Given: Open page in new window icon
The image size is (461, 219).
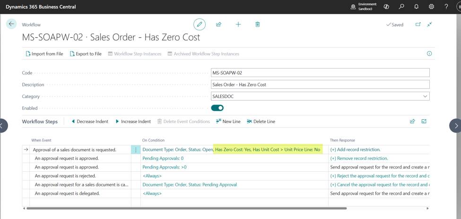Looking at the screenshot, I should tap(418, 25).
